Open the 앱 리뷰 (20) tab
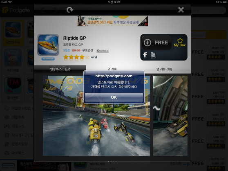This screenshot has width=228, height=171. click(164, 69)
